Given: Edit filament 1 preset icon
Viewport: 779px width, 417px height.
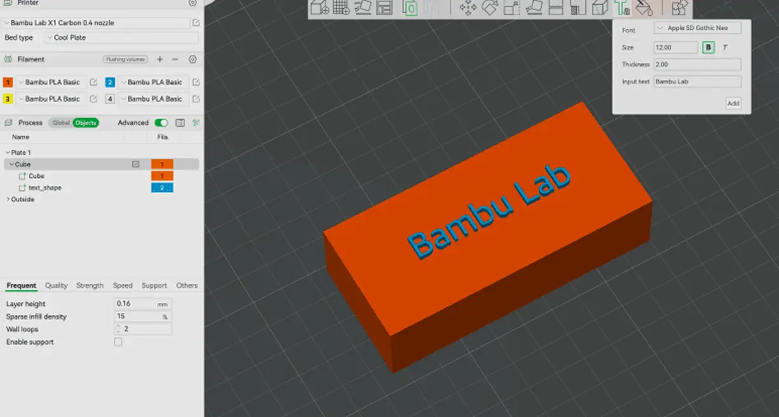Looking at the screenshot, I should pyautogui.click(x=93, y=82).
